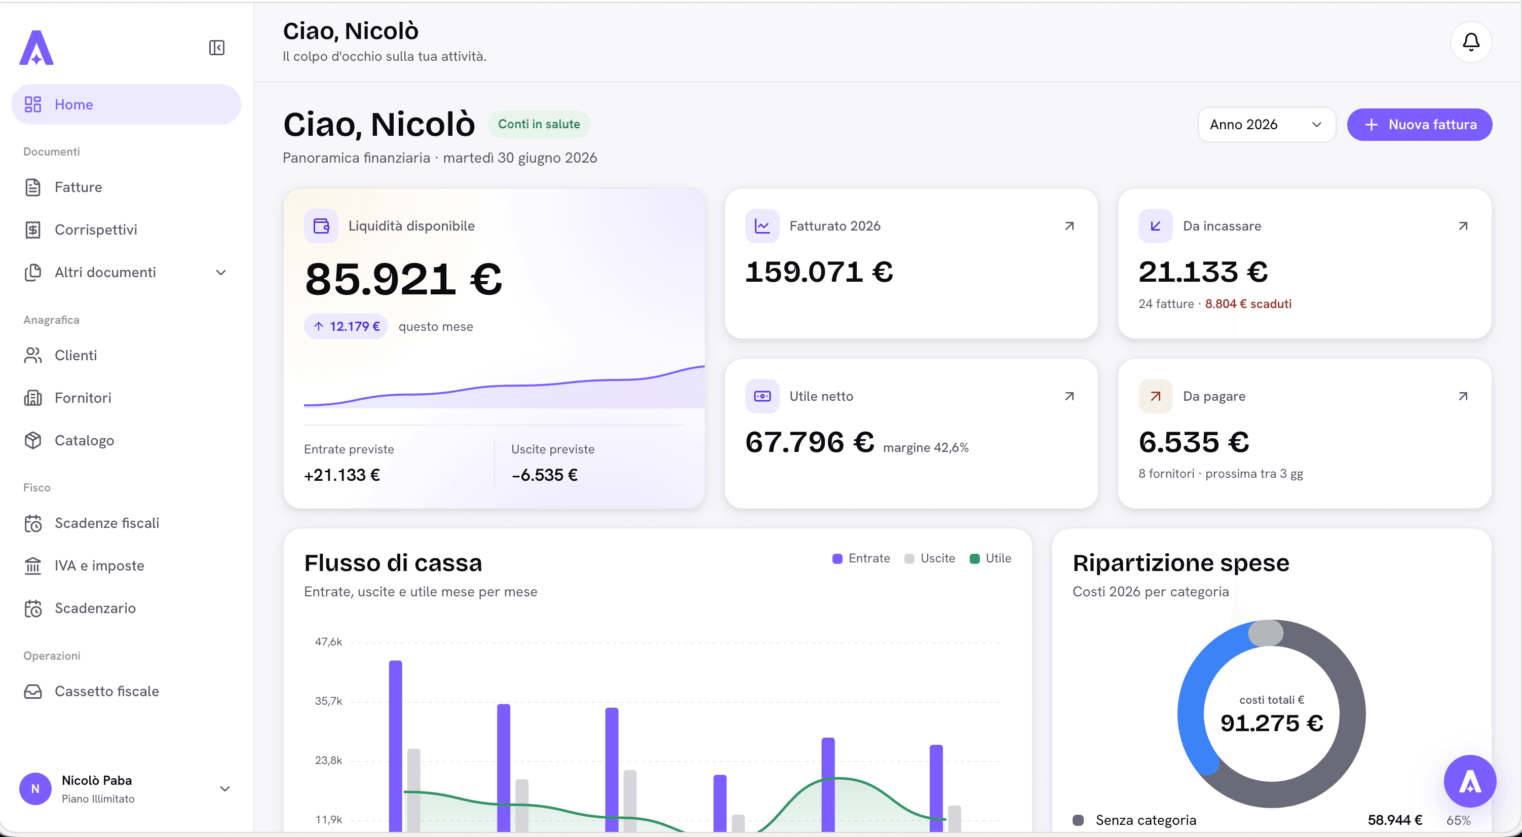Open notifications via the bell icon
1522x837 pixels.
click(1471, 42)
